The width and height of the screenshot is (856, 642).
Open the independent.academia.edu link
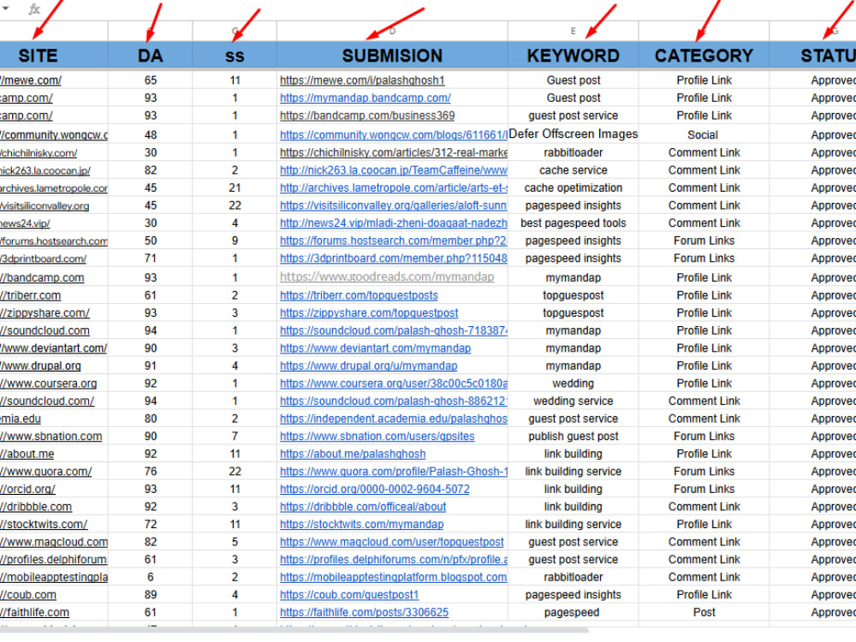[x=394, y=419]
